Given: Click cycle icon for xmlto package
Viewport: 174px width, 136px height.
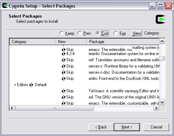Looking at the screenshot, I should pos(63,79).
